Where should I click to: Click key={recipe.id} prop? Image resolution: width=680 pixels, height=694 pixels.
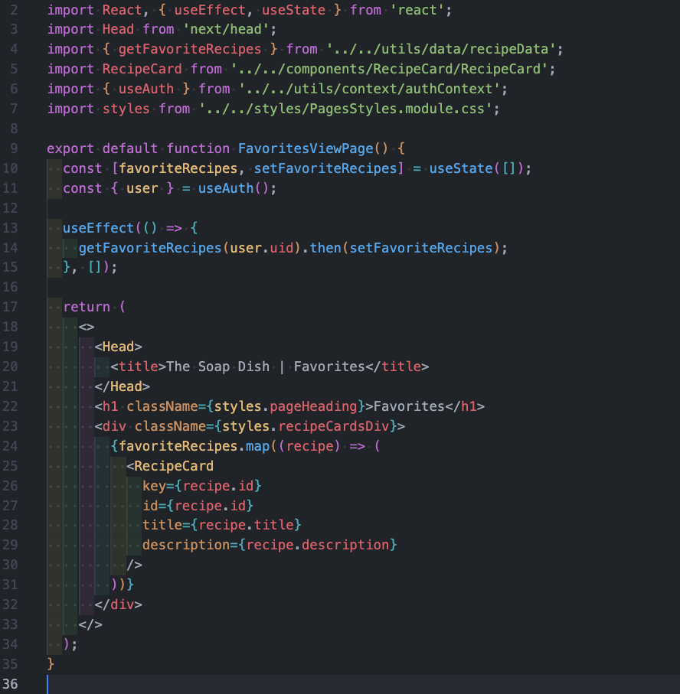click(202, 486)
